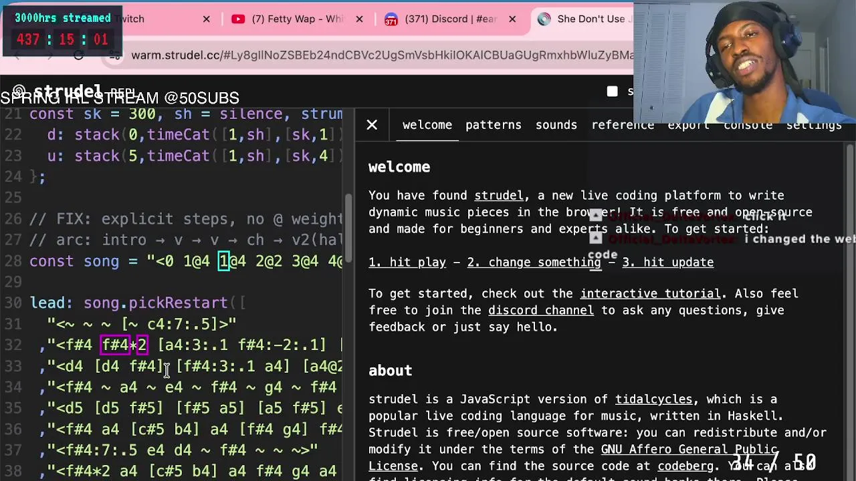
Task: Click line number 29 in the gutter
Action: (13, 282)
